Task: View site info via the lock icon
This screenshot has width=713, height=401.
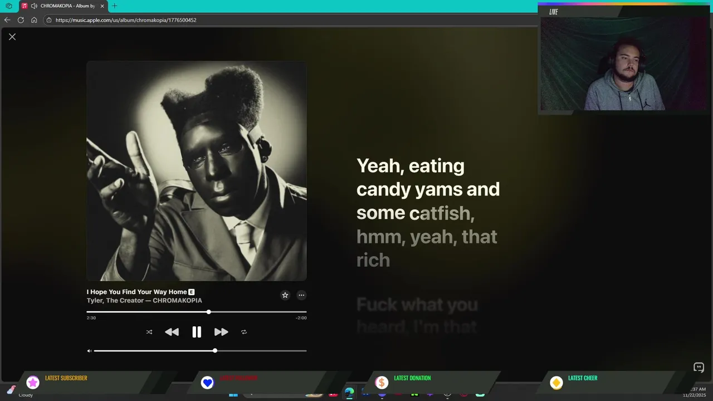Action: [x=49, y=20]
